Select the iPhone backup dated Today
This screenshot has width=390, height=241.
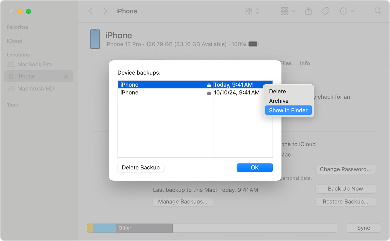click(x=195, y=85)
